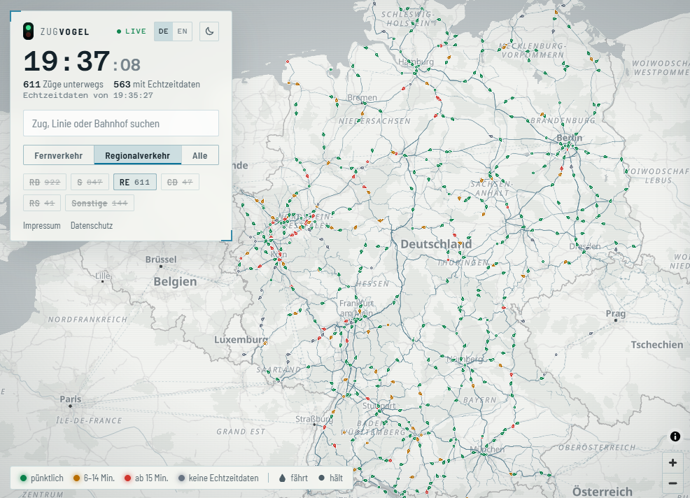Viewport: 690px width, 498px height.
Task: Open the map info button
Action: [x=675, y=436]
